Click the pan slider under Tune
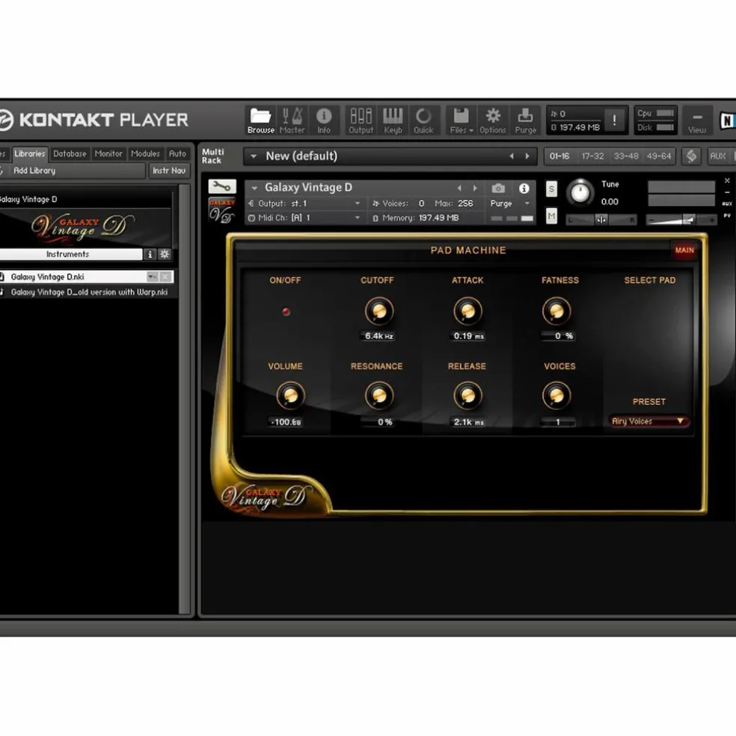Screen dimensions: 736x736 click(x=601, y=220)
